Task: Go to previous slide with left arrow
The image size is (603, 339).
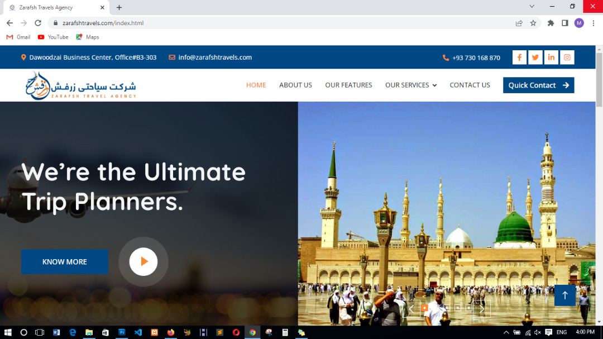Action: pos(411,309)
